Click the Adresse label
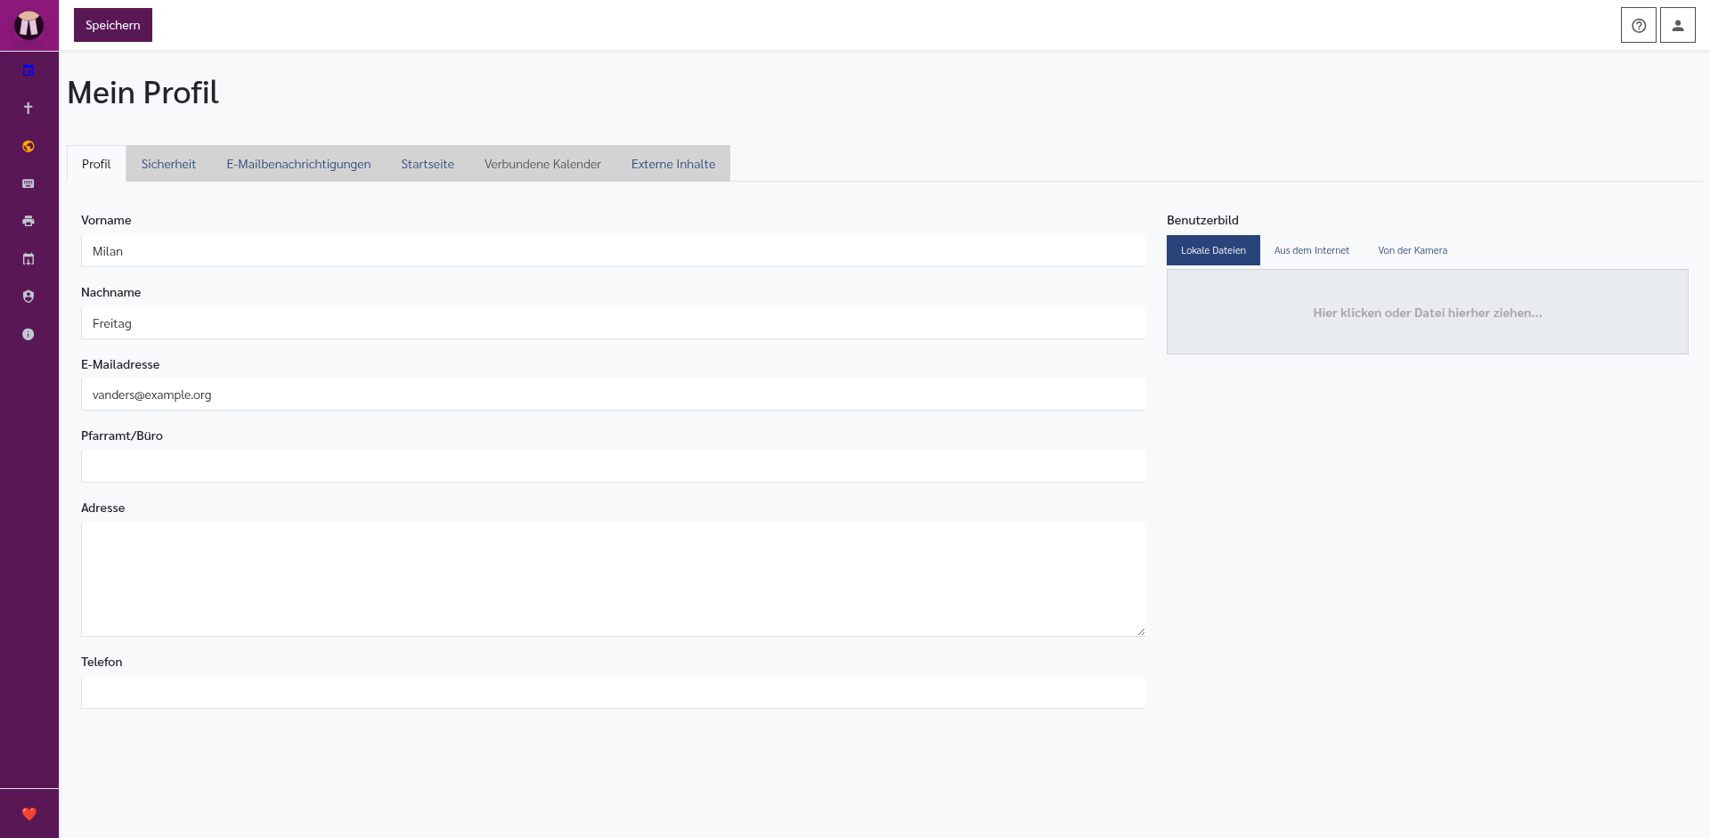Image resolution: width=1710 pixels, height=838 pixels. point(102,508)
